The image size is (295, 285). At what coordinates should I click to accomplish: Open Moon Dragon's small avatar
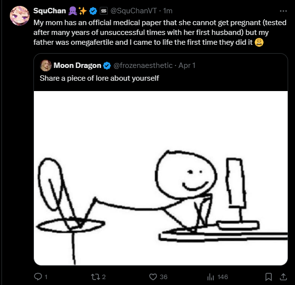coord(46,65)
